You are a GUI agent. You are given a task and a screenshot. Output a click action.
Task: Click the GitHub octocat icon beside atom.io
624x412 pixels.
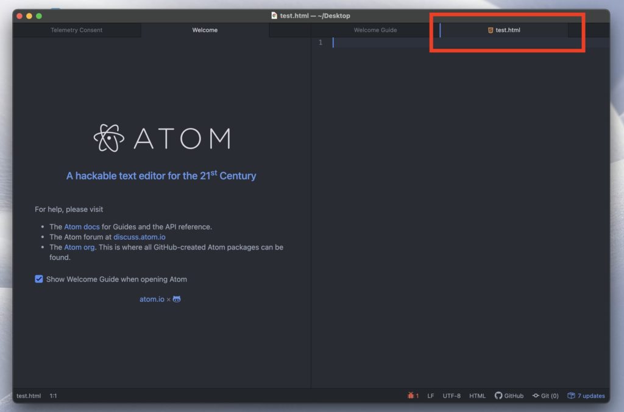tap(177, 299)
